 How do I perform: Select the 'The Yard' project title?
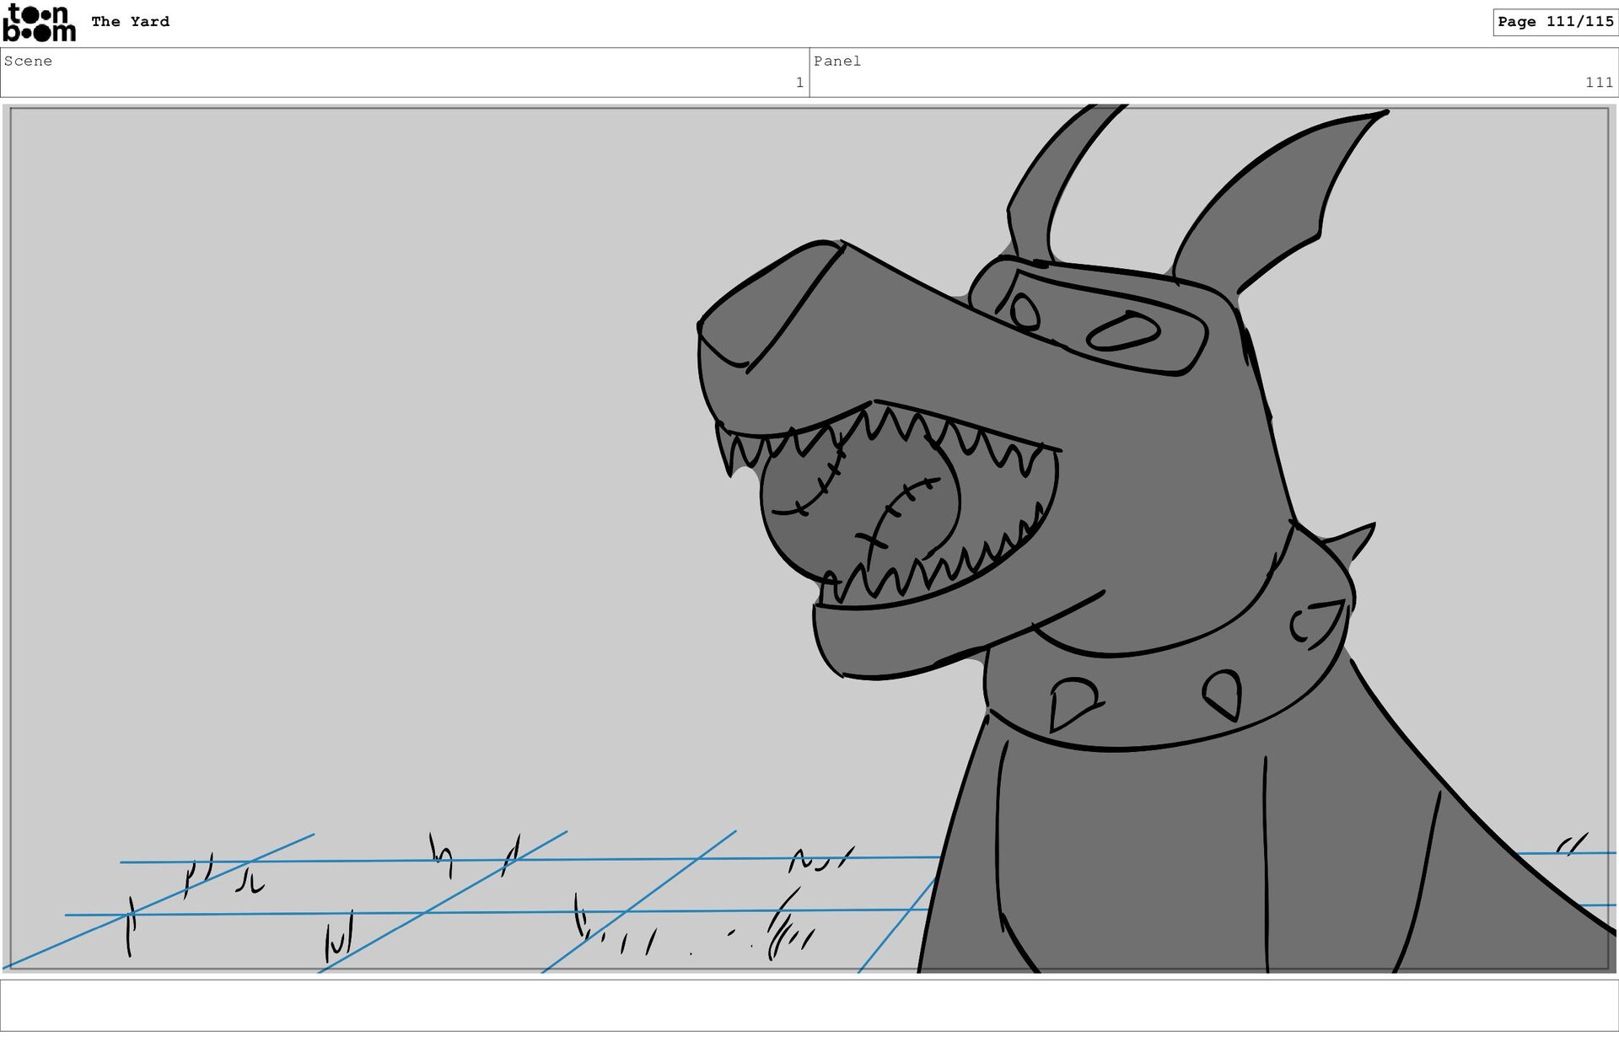click(130, 22)
